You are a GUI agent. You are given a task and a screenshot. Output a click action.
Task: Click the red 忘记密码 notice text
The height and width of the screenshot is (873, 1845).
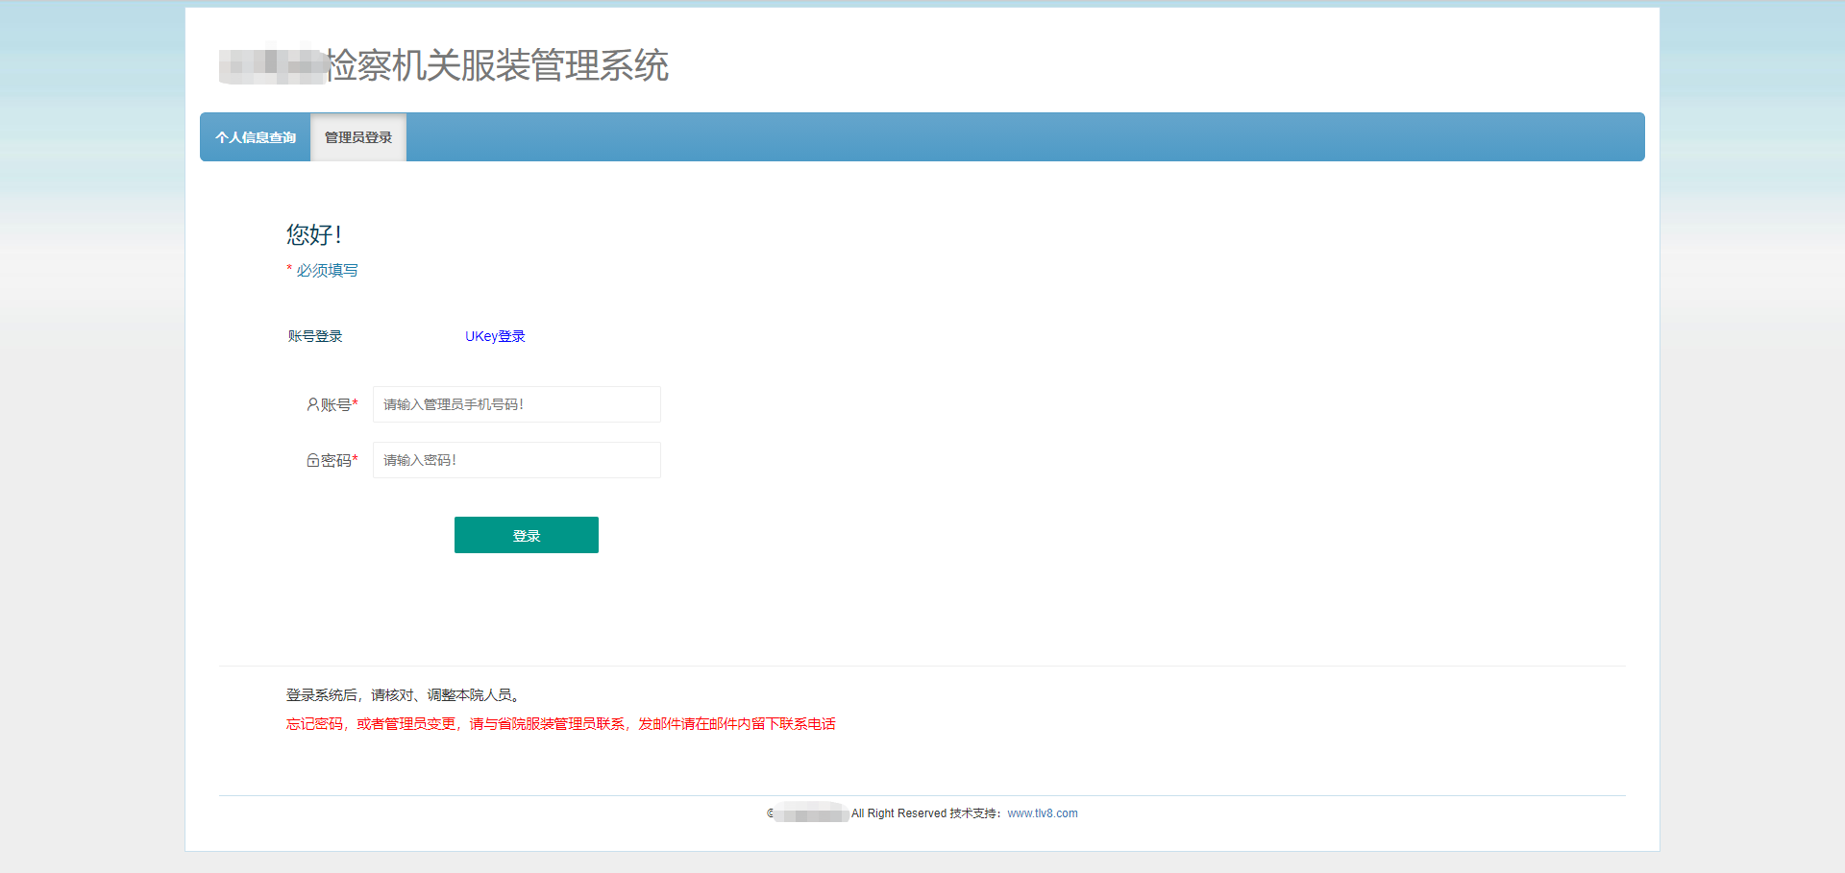pyautogui.click(x=560, y=724)
